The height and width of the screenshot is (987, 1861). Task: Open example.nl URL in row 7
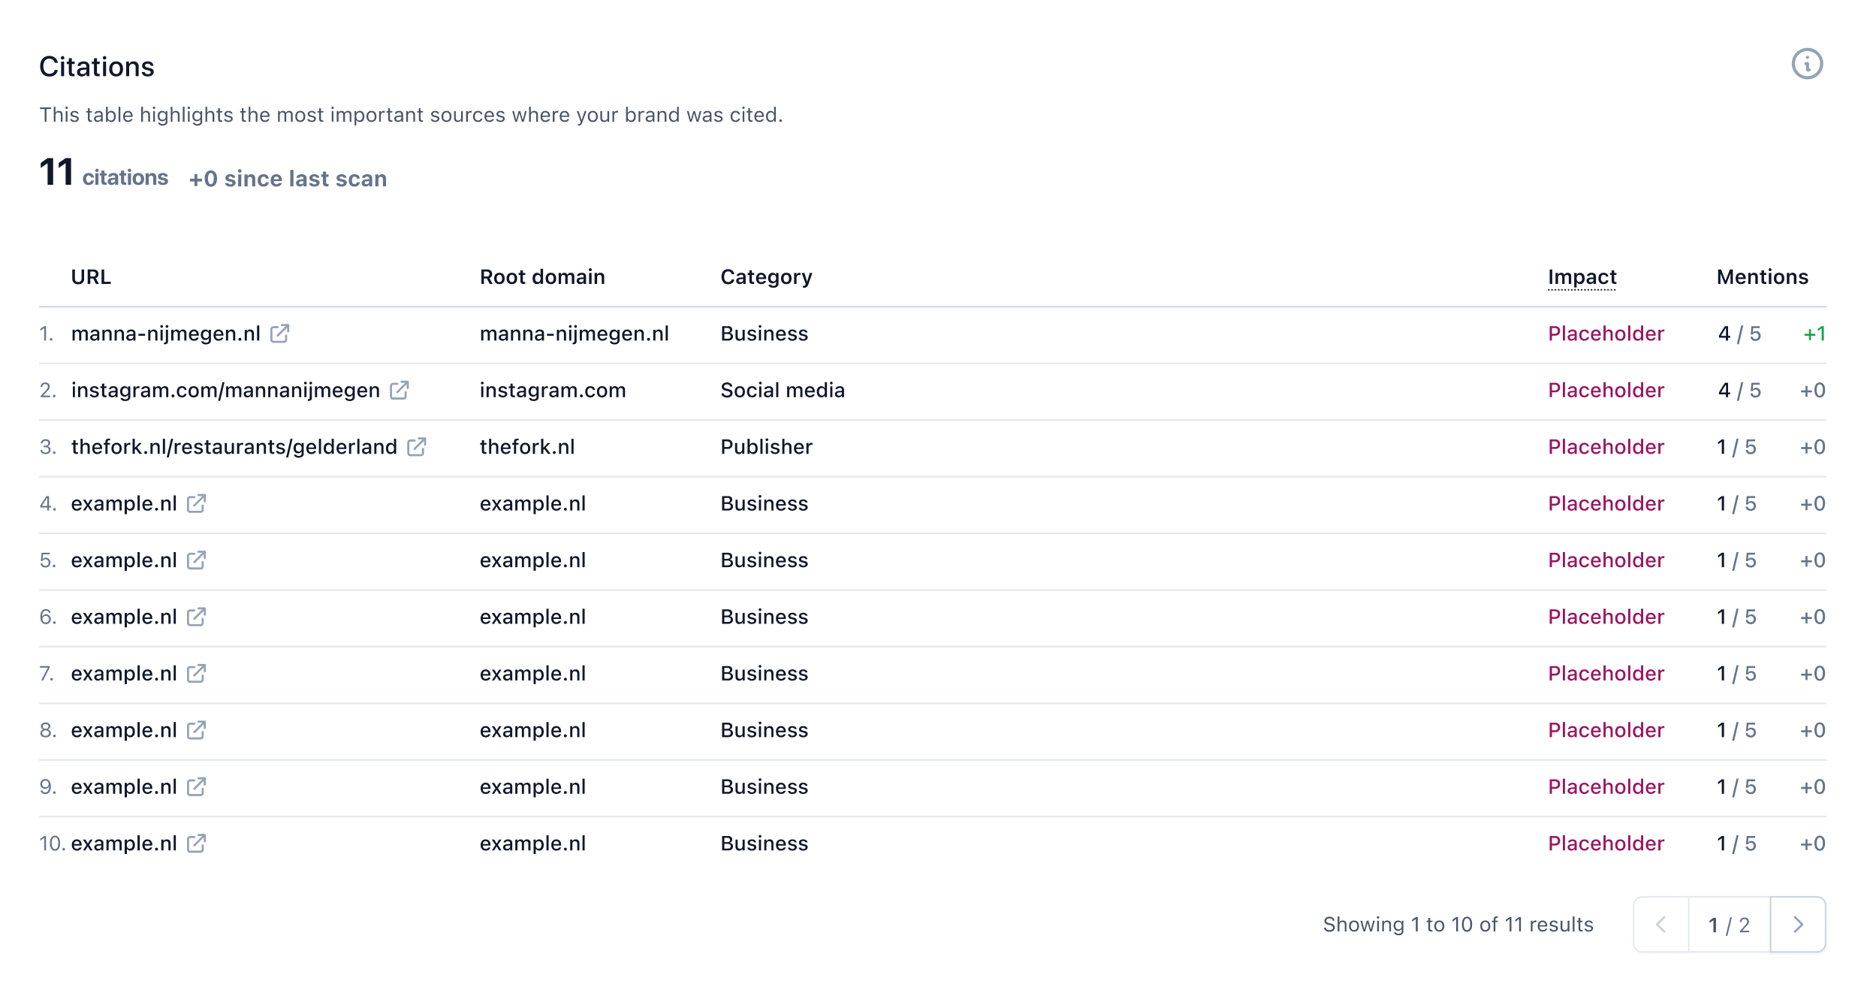(124, 674)
